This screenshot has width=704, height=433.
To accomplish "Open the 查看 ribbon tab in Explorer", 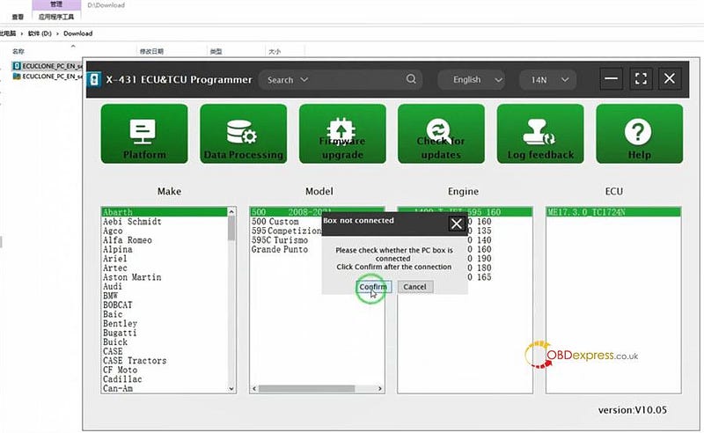I will click(x=18, y=17).
